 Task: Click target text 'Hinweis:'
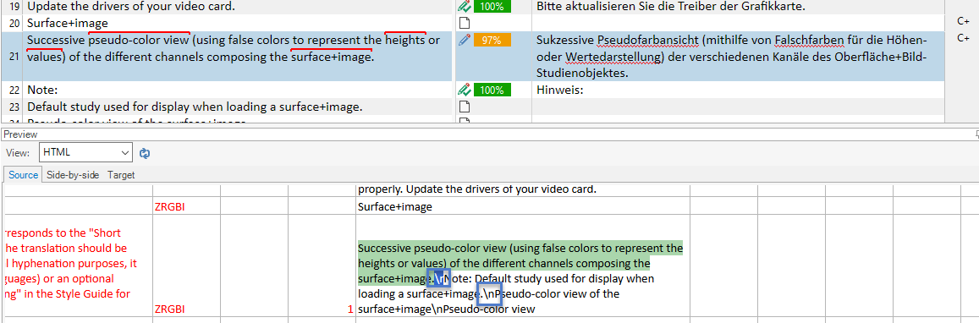coord(559,90)
